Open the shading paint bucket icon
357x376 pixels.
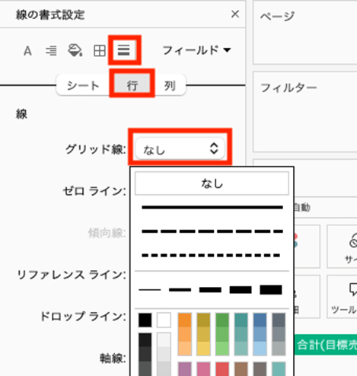pos(75,50)
